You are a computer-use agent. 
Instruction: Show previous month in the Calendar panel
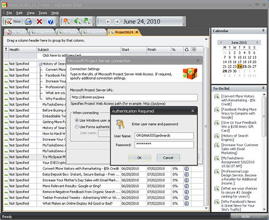click(221, 42)
